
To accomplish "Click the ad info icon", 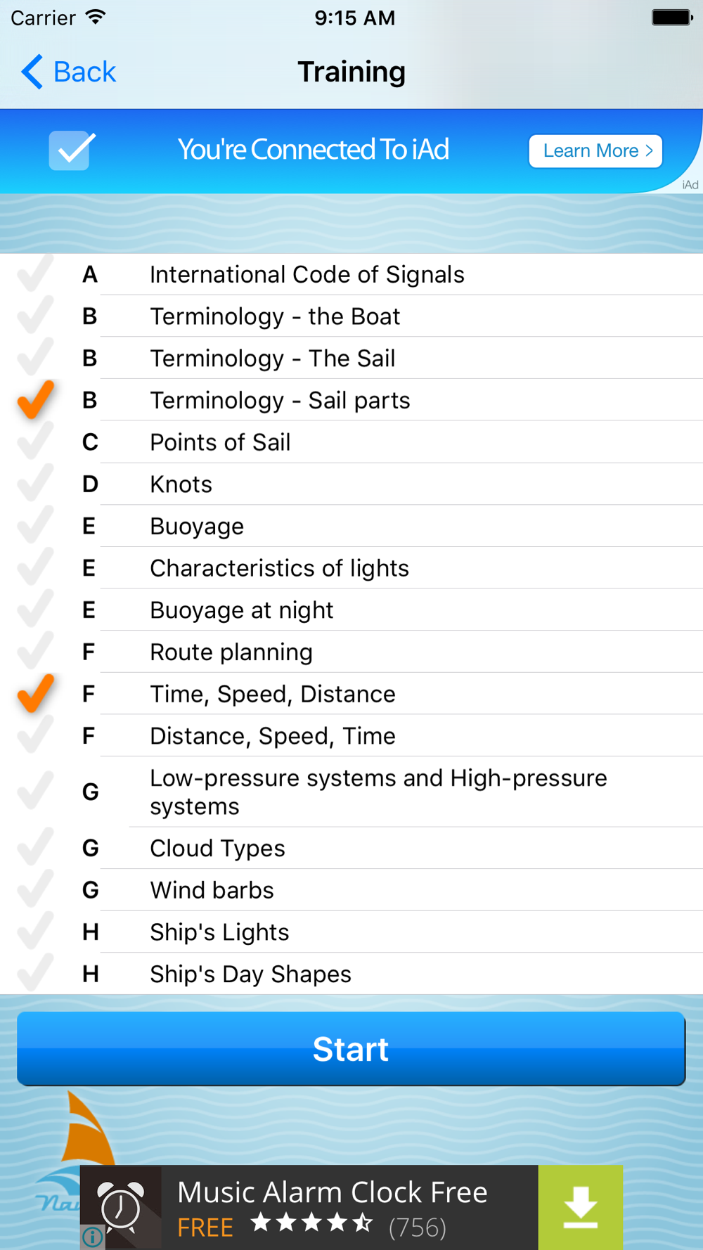I will click(92, 1236).
